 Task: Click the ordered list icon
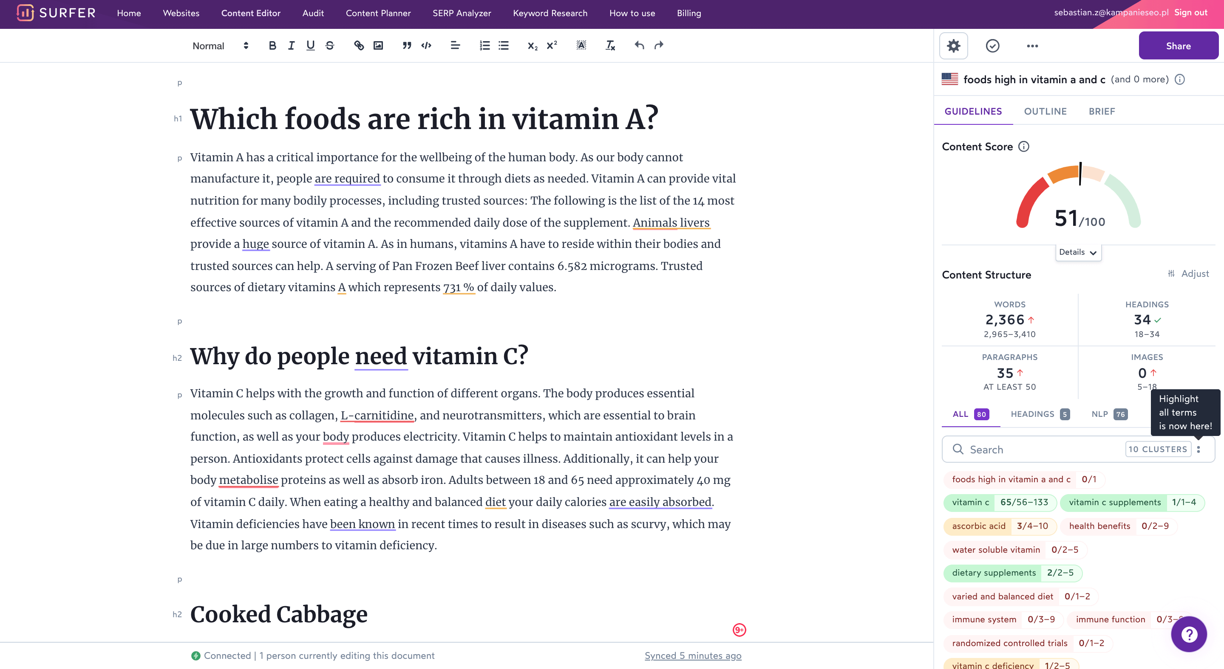click(484, 45)
